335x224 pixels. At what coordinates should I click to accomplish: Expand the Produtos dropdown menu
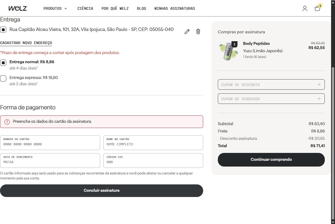[55, 8]
